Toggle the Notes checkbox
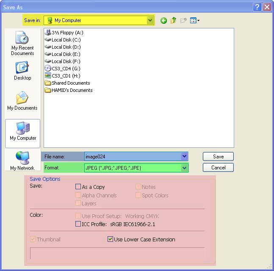 click(138, 187)
